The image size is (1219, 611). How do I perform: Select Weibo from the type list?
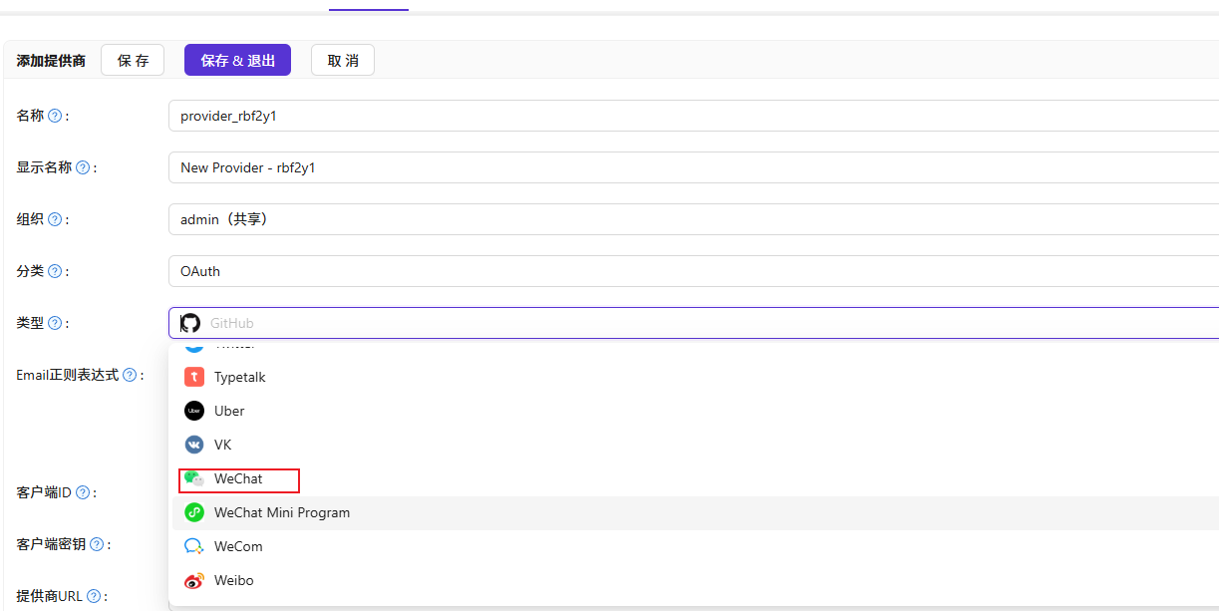[x=234, y=580]
